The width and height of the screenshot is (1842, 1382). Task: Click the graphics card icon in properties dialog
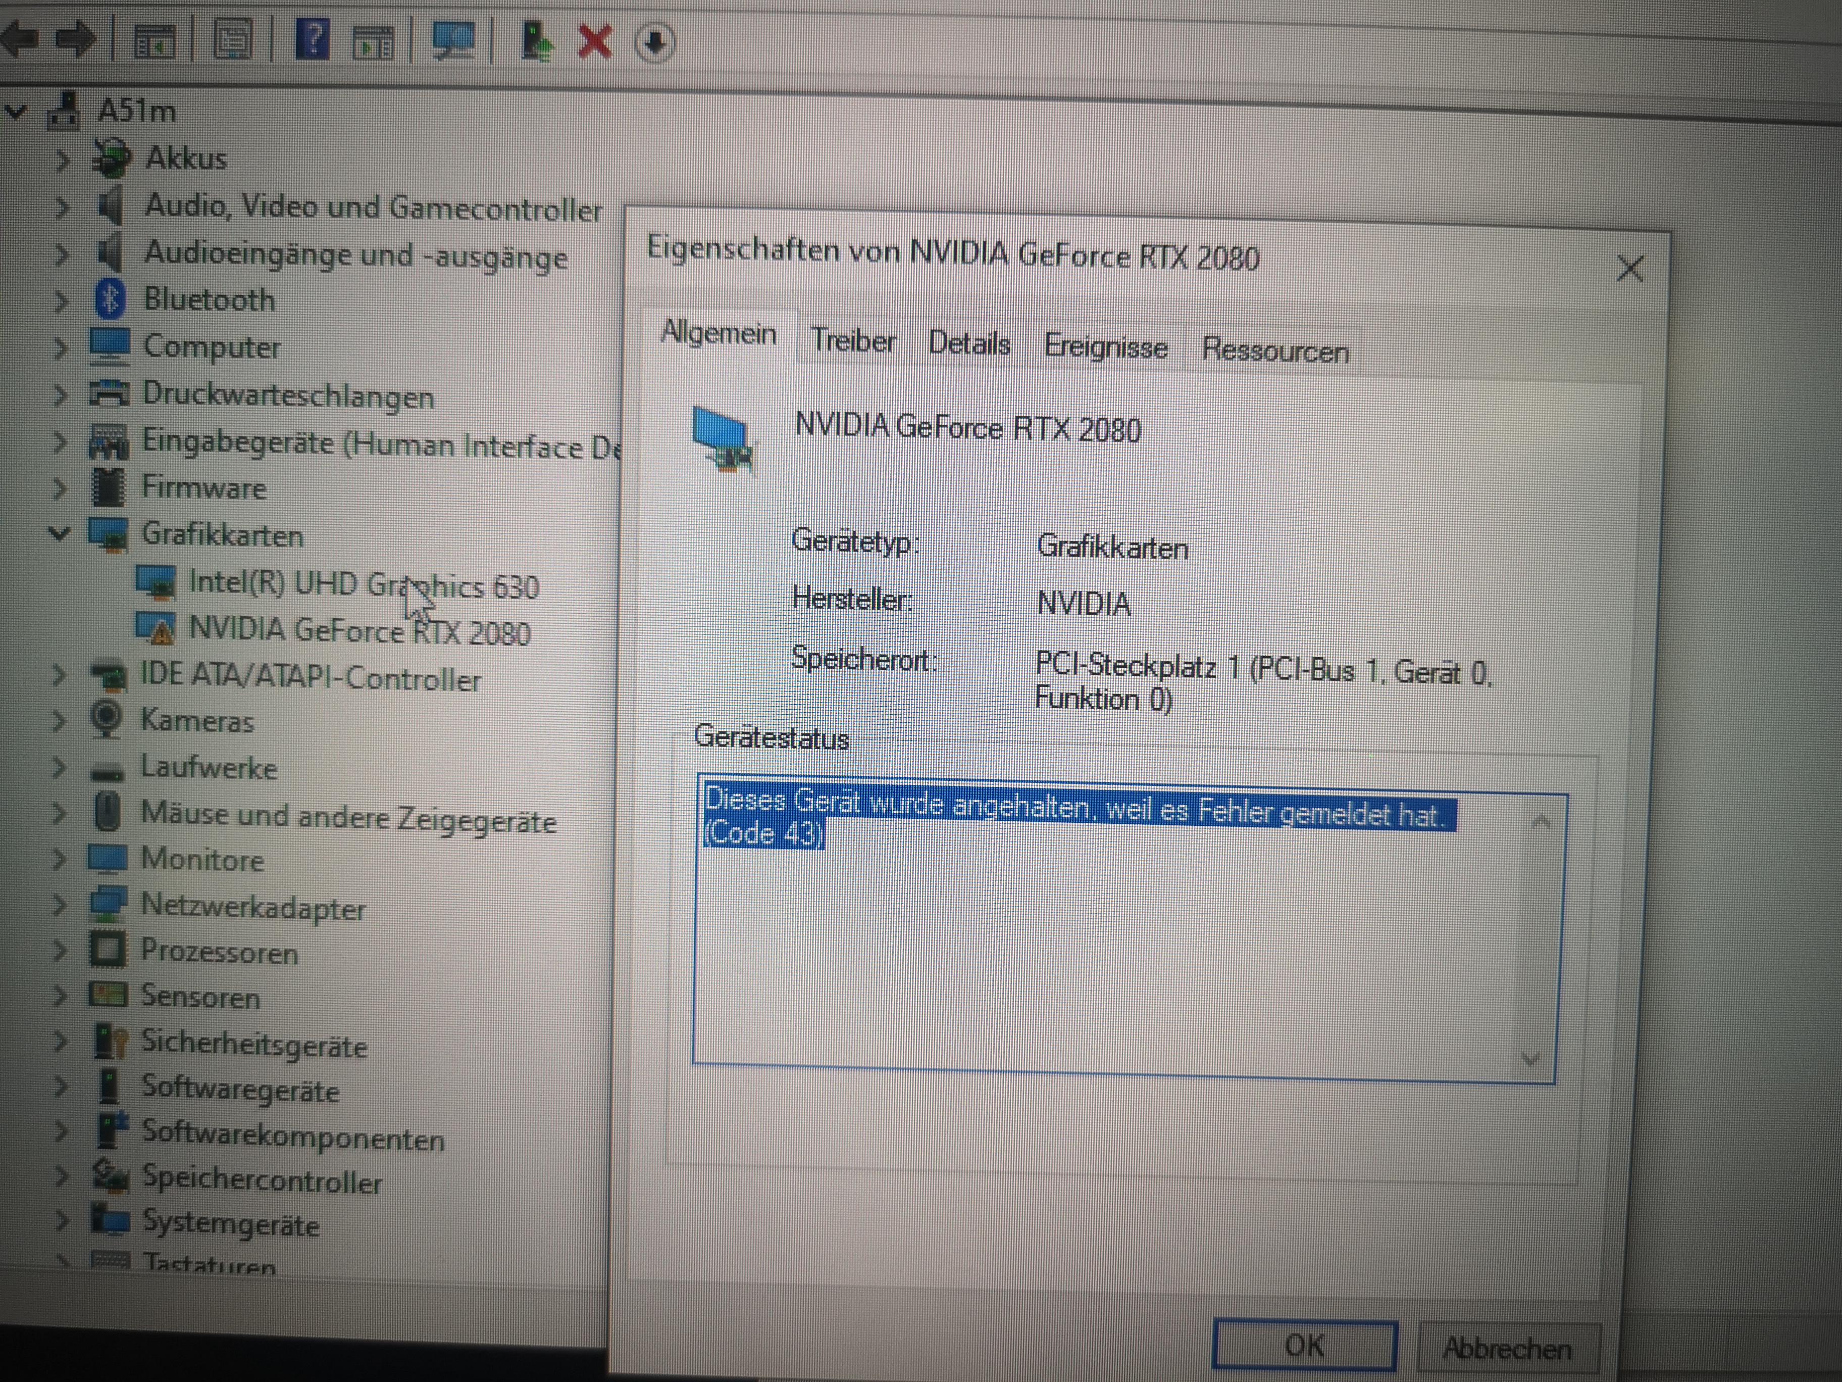click(x=723, y=439)
